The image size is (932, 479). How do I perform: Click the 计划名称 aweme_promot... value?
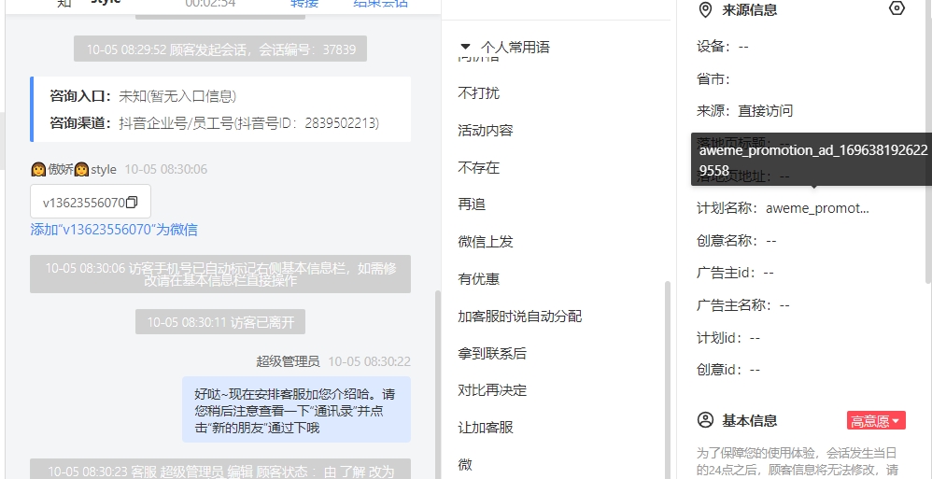click(817, 208)
